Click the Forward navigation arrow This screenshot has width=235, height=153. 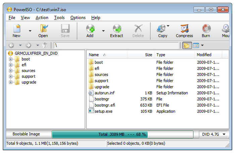pos(29,45)
